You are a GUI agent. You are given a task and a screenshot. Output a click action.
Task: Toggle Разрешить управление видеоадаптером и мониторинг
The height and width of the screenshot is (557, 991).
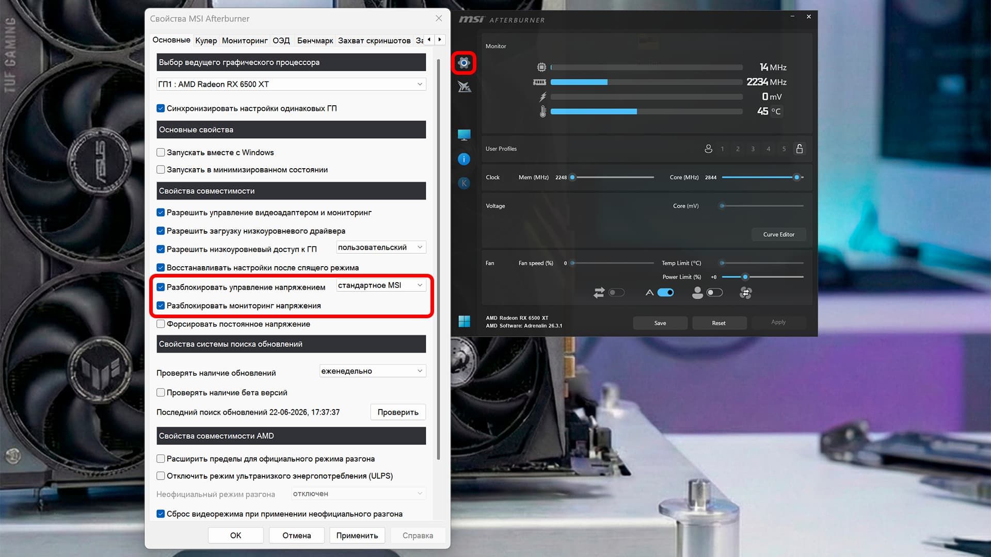click(161, 212)
